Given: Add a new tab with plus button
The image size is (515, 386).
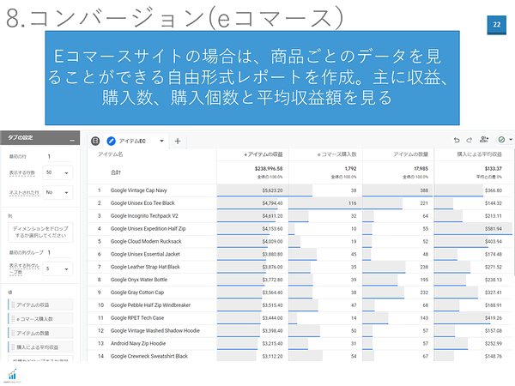Looking at the screenshot, I should click(178, 142).
